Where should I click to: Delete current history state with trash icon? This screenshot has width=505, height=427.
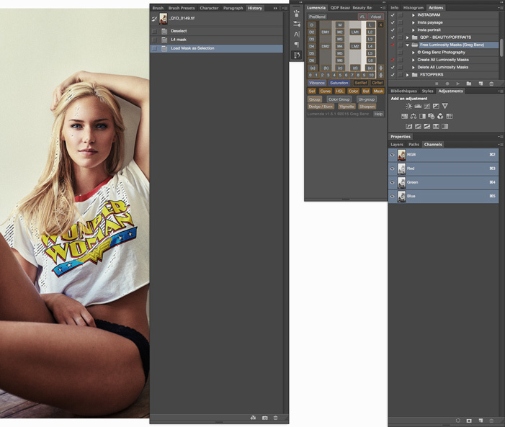[x=276, y=418]
